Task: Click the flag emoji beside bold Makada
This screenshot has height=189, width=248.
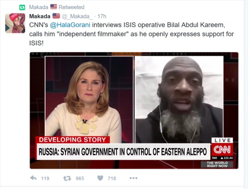Action: point(56,16)
